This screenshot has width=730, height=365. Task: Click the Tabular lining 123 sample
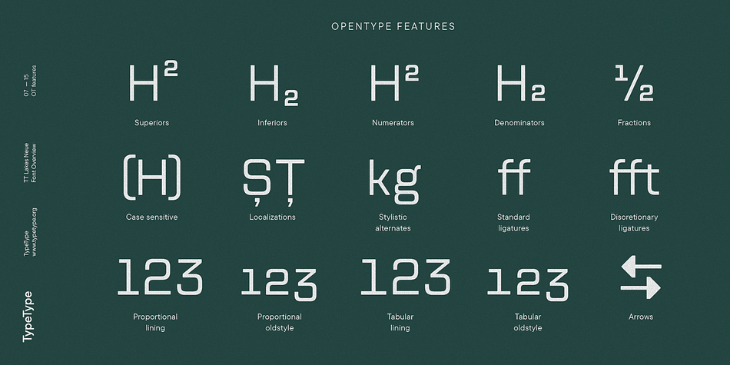coord(406,277)
